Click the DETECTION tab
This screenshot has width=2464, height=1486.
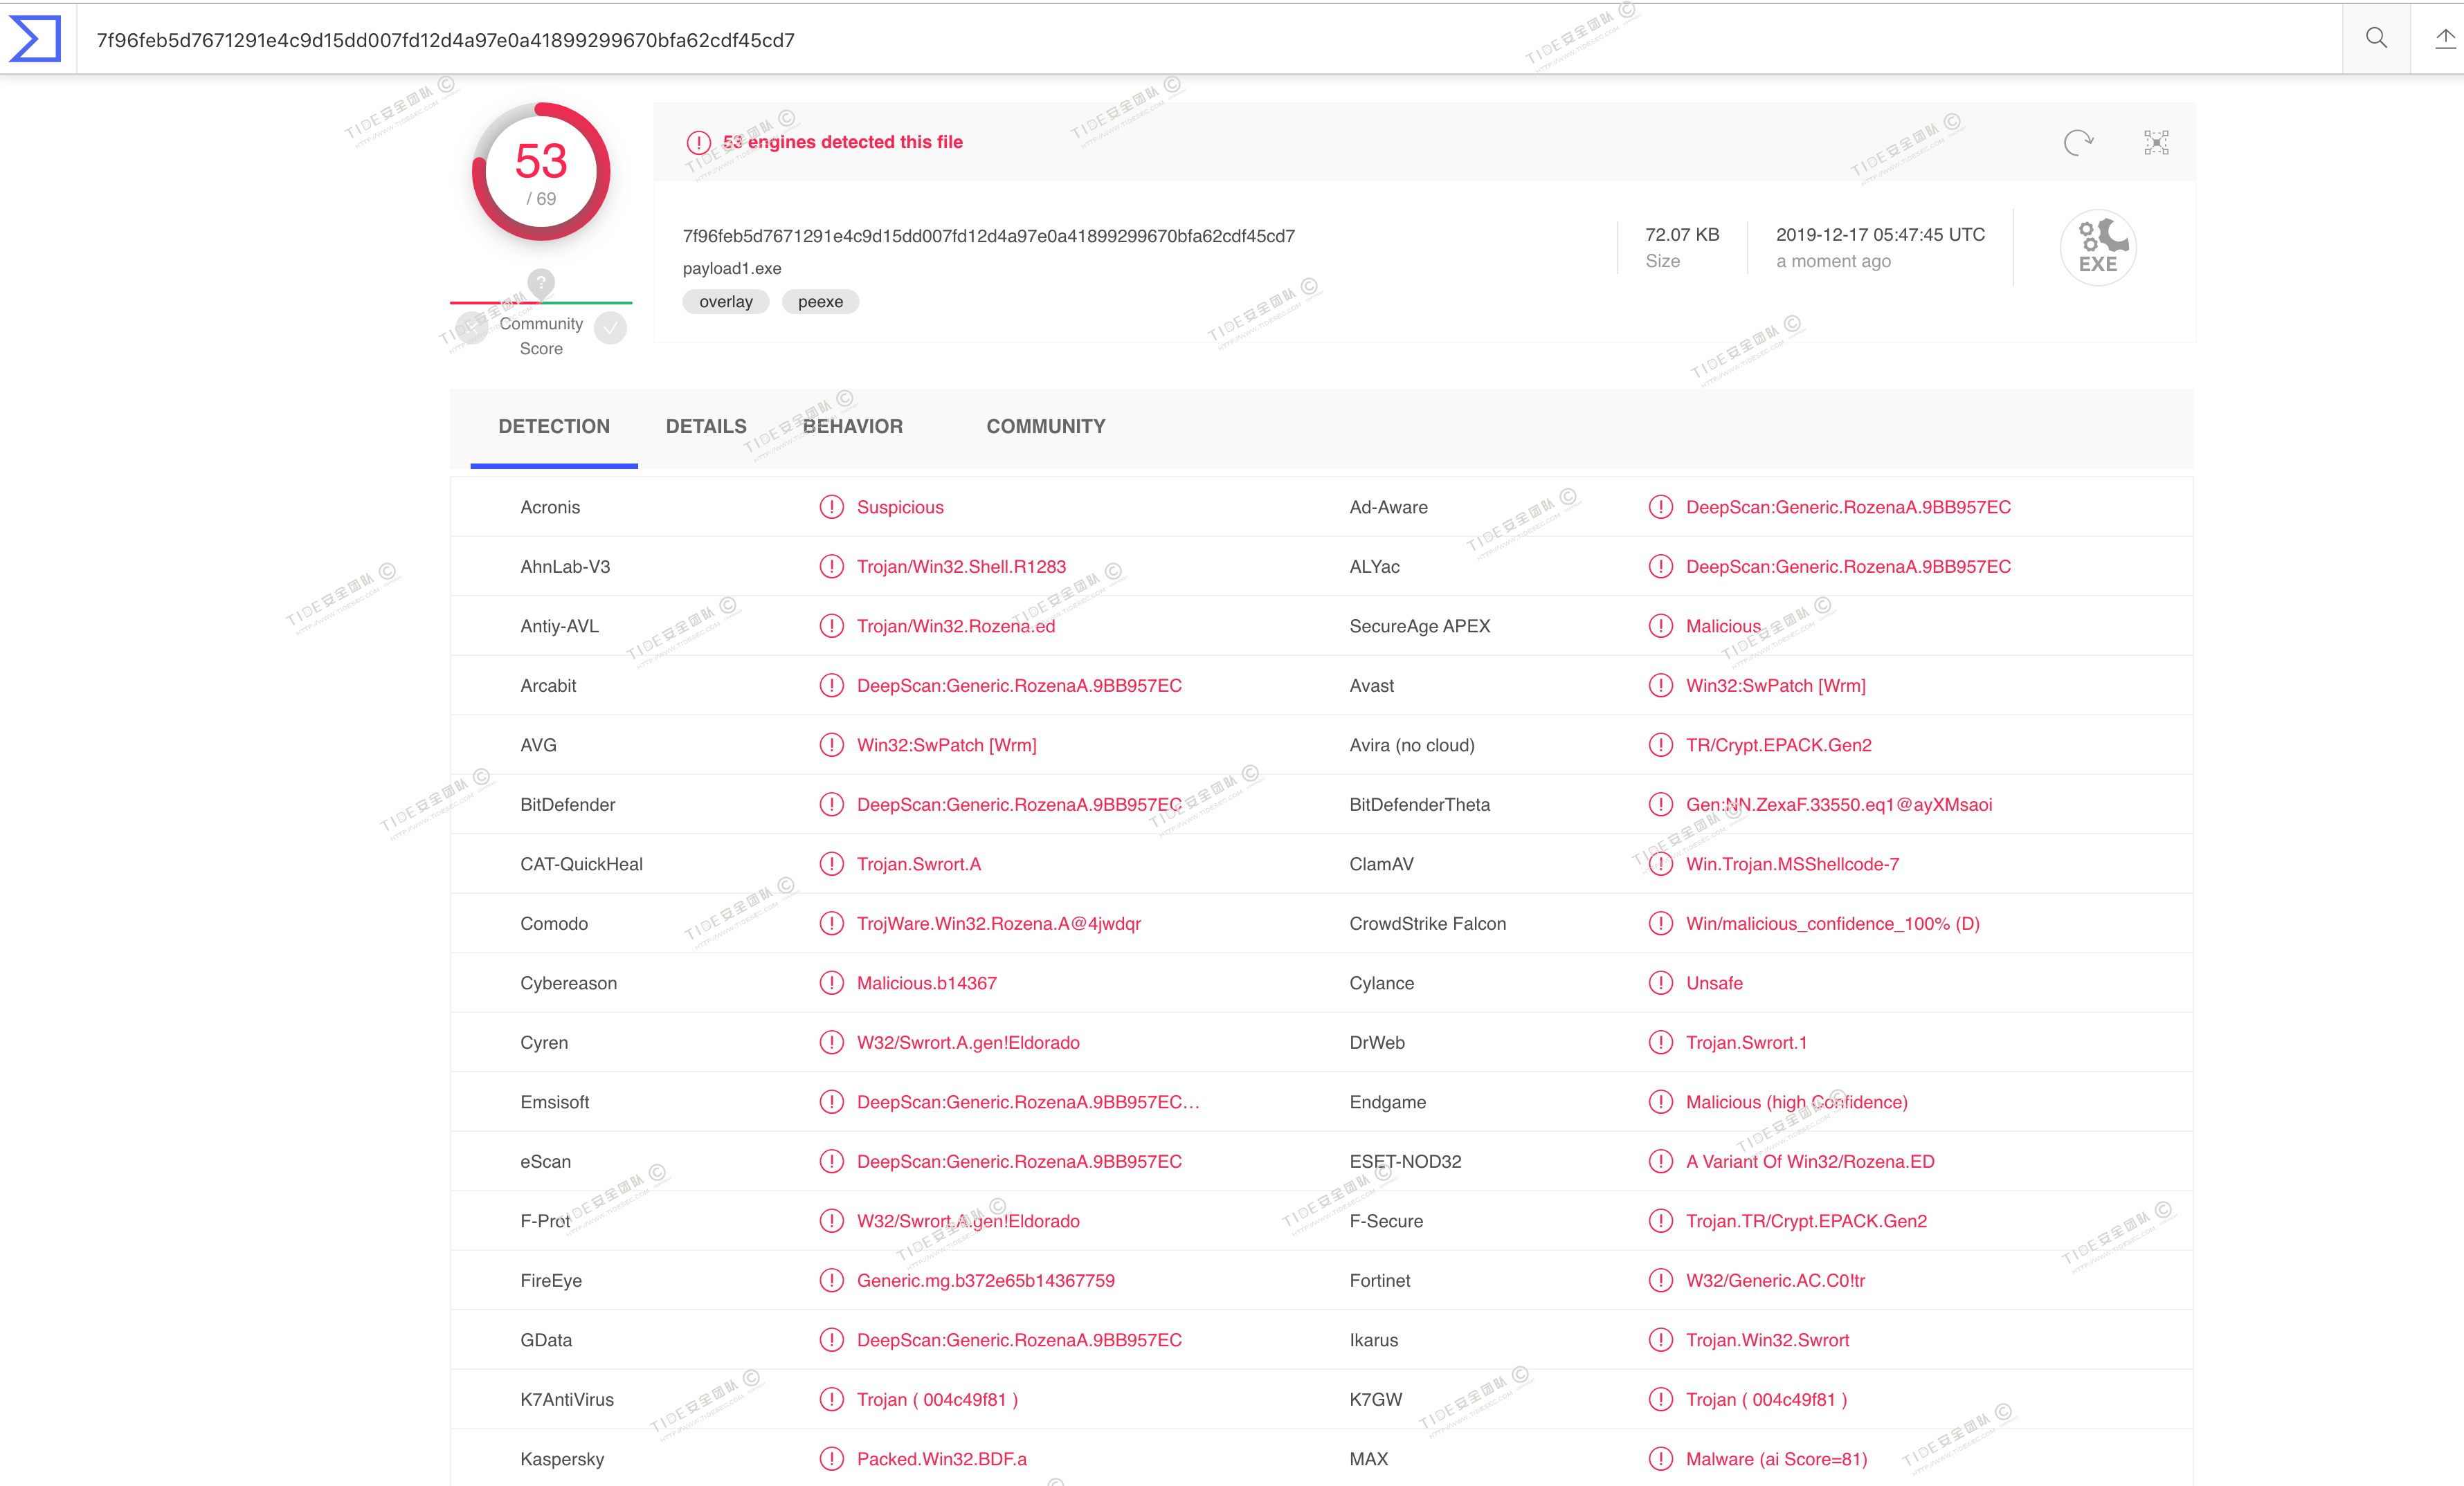[x=554, y=427]
